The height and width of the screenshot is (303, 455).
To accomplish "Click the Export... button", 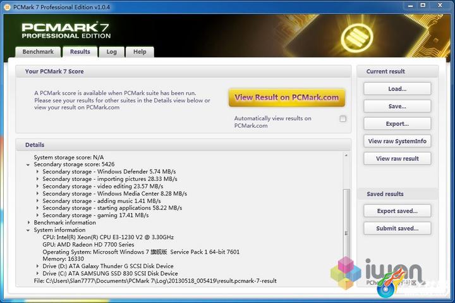I will pyautogui.click(x=397, y=124).
